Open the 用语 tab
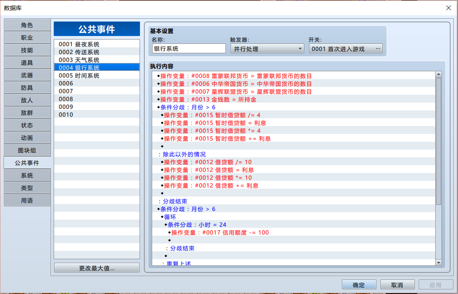Screen dimensions: 458x294 click(x=27, y=201)
